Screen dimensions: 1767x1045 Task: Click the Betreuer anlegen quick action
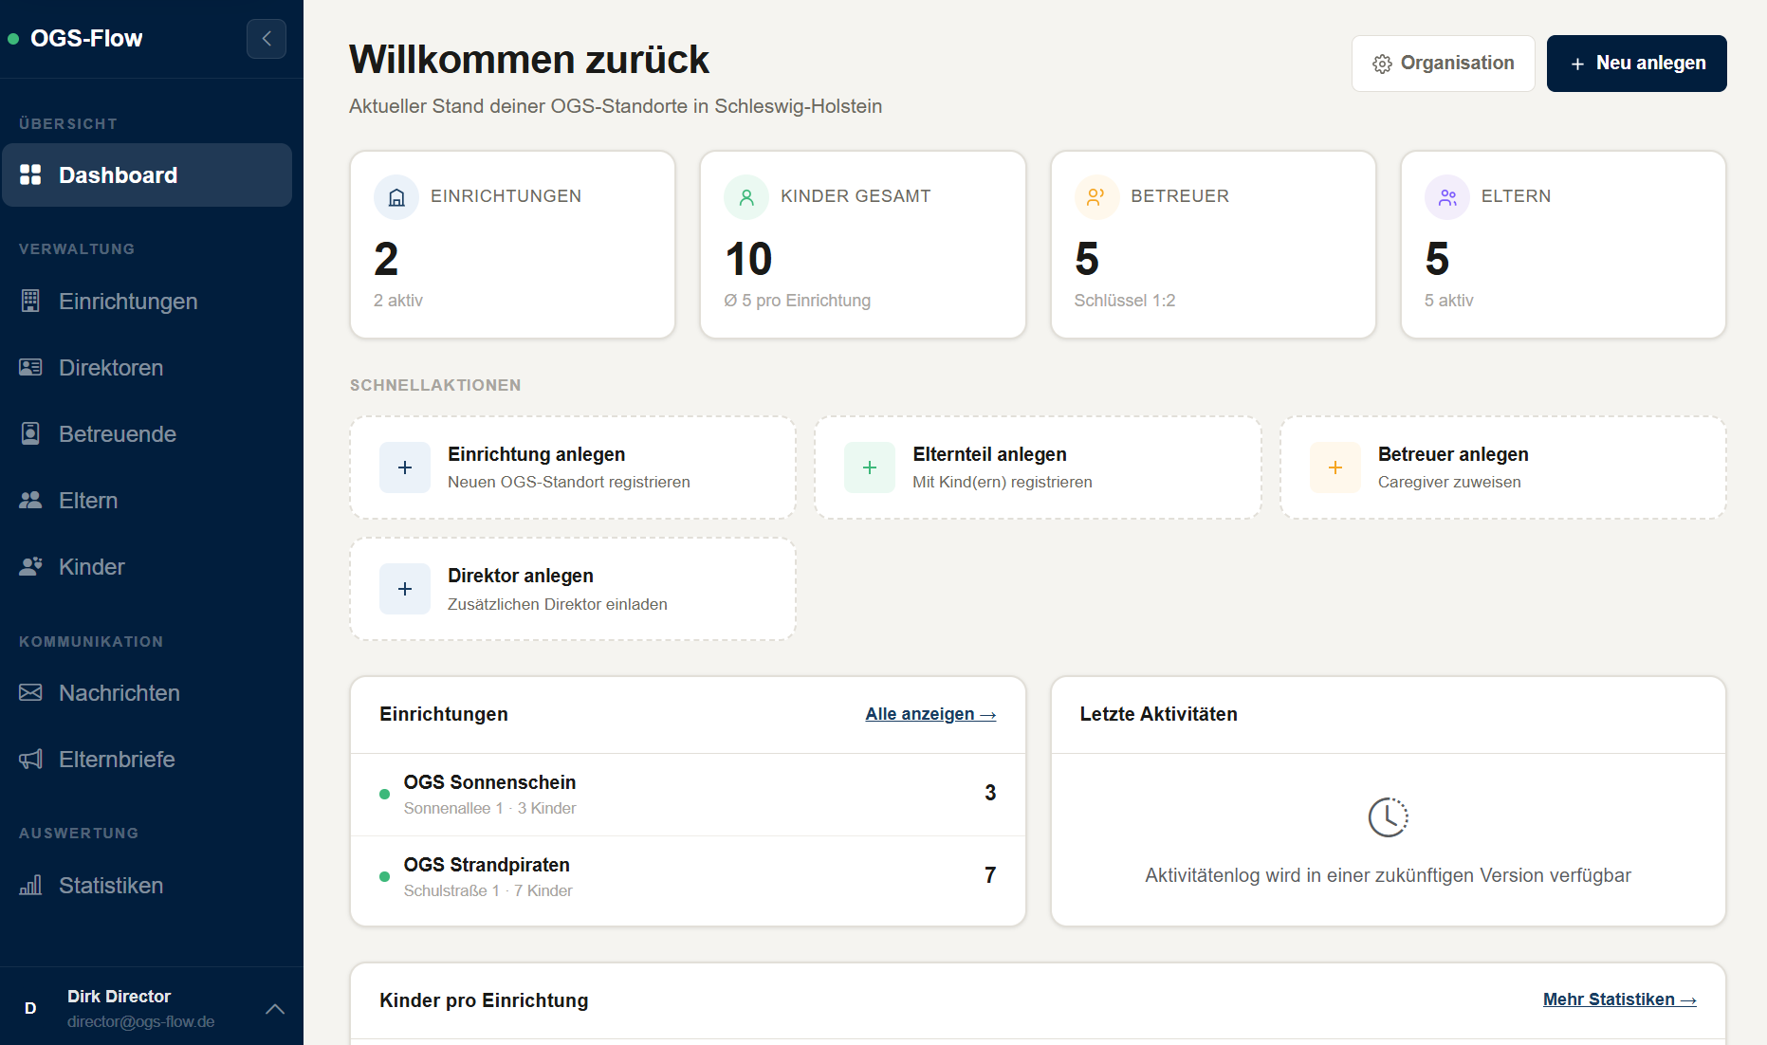[1503, 467]
